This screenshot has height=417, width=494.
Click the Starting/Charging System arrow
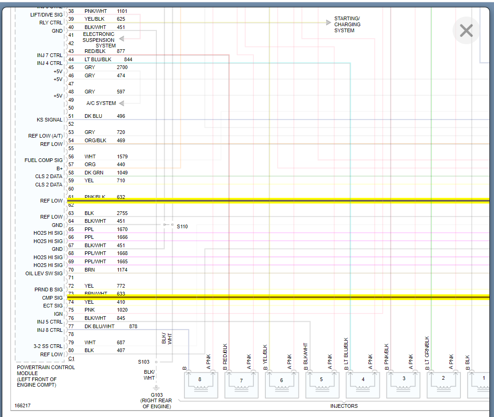(x=328, y=22)
